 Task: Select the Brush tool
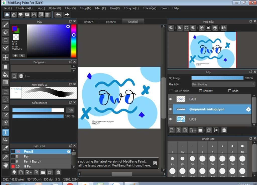6,25
